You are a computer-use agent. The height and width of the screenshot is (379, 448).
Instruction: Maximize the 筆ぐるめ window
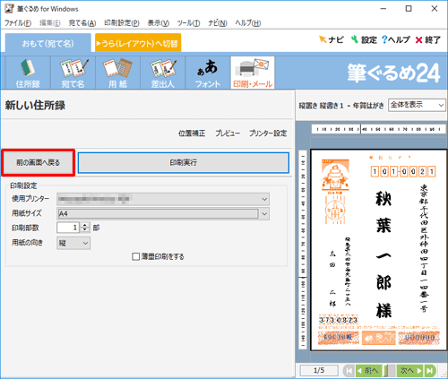click(x=409, y=9)
